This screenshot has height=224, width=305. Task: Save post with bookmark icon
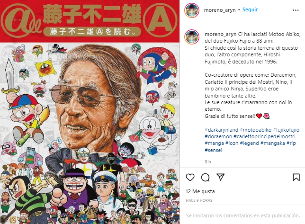click(x=296, y=177)
